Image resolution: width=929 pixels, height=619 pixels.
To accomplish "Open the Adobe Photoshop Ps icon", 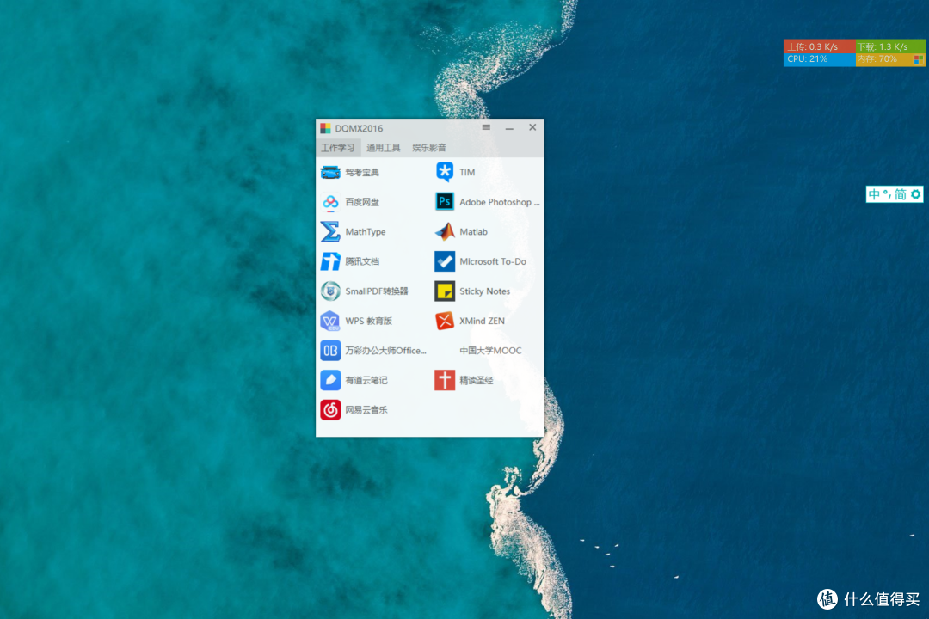I will coord(445,202).
